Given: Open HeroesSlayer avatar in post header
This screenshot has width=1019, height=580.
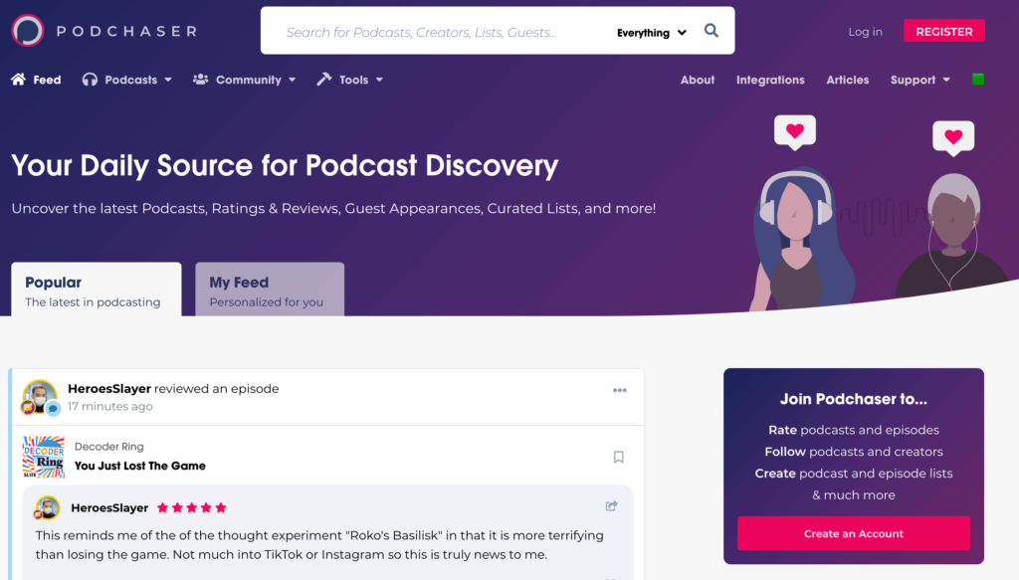Looking at the screenshot, I should pos(40,397).
